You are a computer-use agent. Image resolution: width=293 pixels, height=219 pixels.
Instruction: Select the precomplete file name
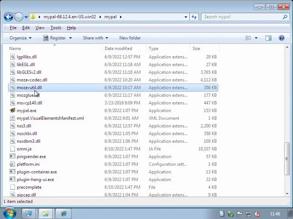[x=29, y=187]
